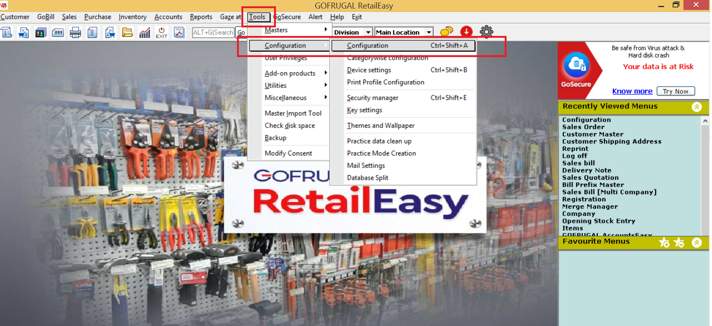712x326 pixels.
Task: Click the lined document list toolbar icon
Action: 92,32
